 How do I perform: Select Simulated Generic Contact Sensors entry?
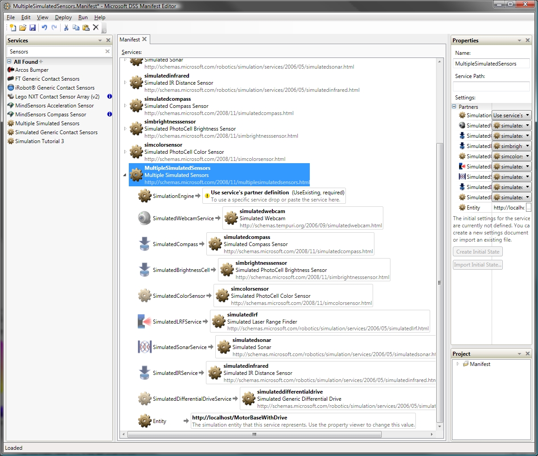(56, 132)
